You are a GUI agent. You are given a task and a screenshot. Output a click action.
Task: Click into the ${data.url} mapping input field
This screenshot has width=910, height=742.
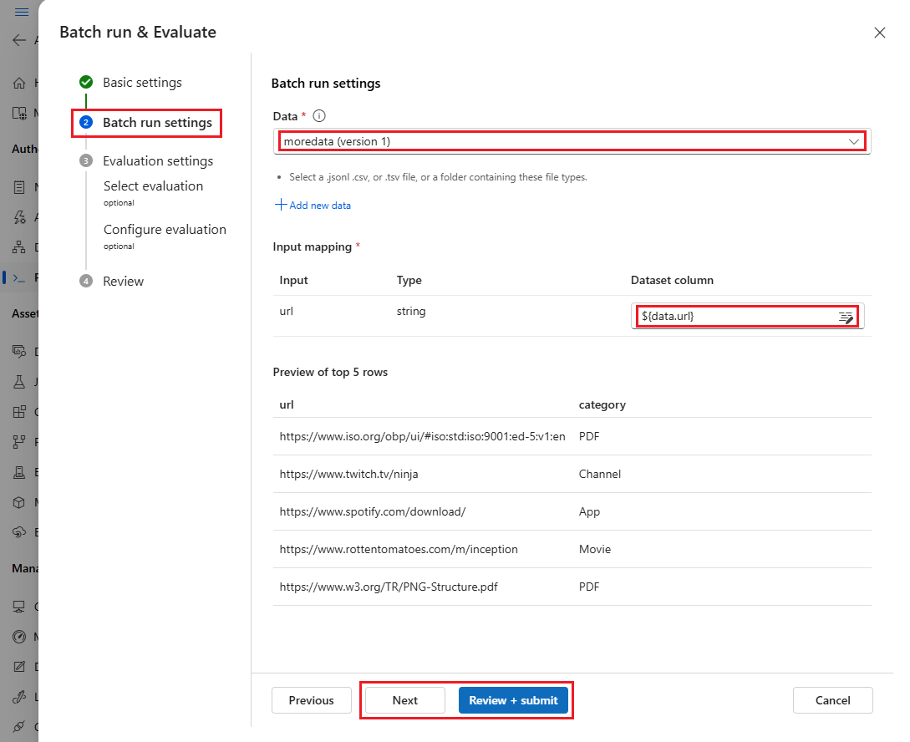(x=735, y=317)
